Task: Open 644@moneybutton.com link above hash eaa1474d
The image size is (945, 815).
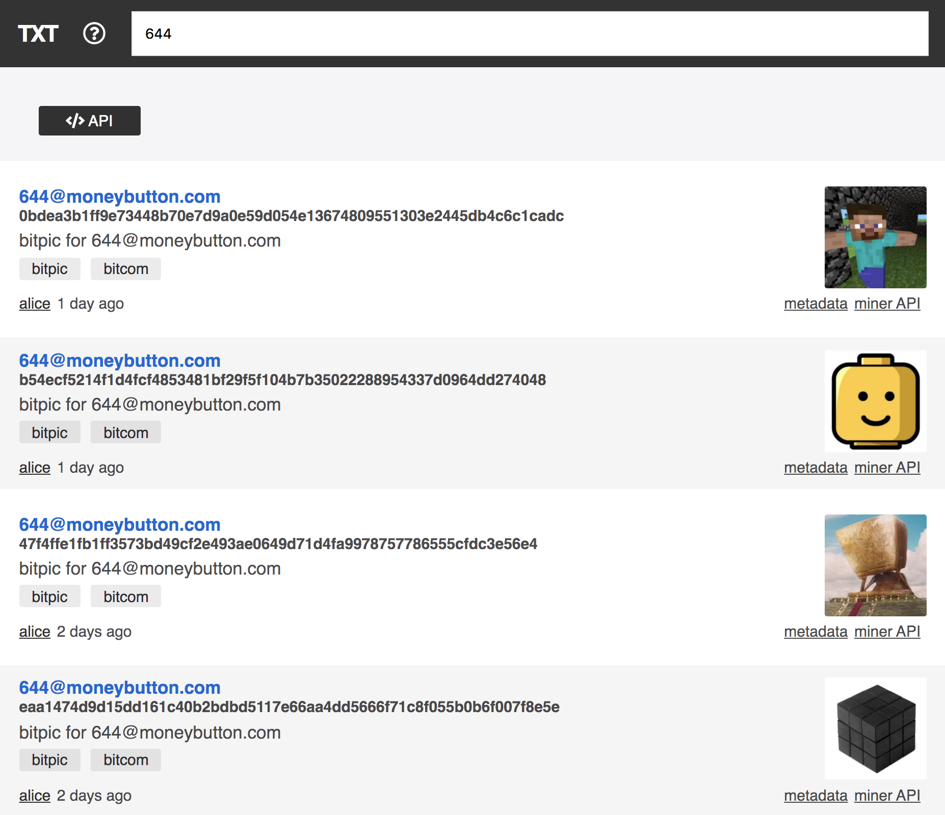Action: pyautogui.click(x=120, y=688)
